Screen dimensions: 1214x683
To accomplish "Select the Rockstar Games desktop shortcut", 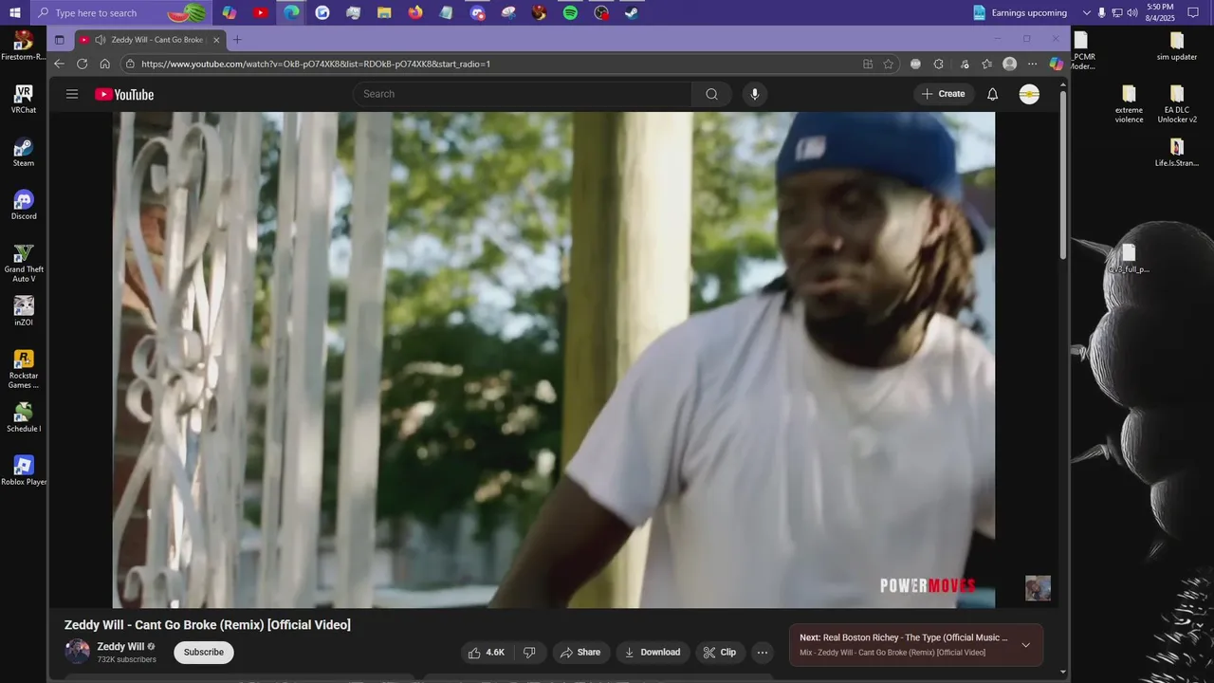I will click(x=24, y=369).
